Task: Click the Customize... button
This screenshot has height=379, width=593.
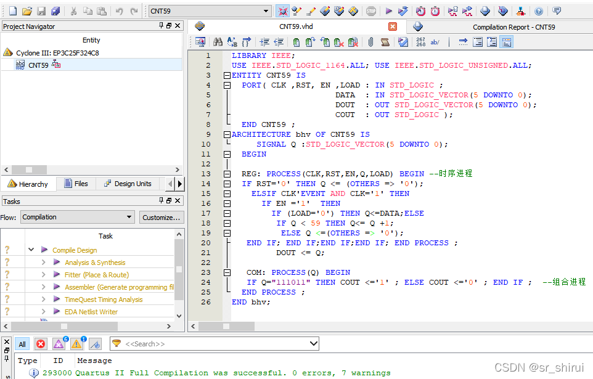Action: click(162, 218)
